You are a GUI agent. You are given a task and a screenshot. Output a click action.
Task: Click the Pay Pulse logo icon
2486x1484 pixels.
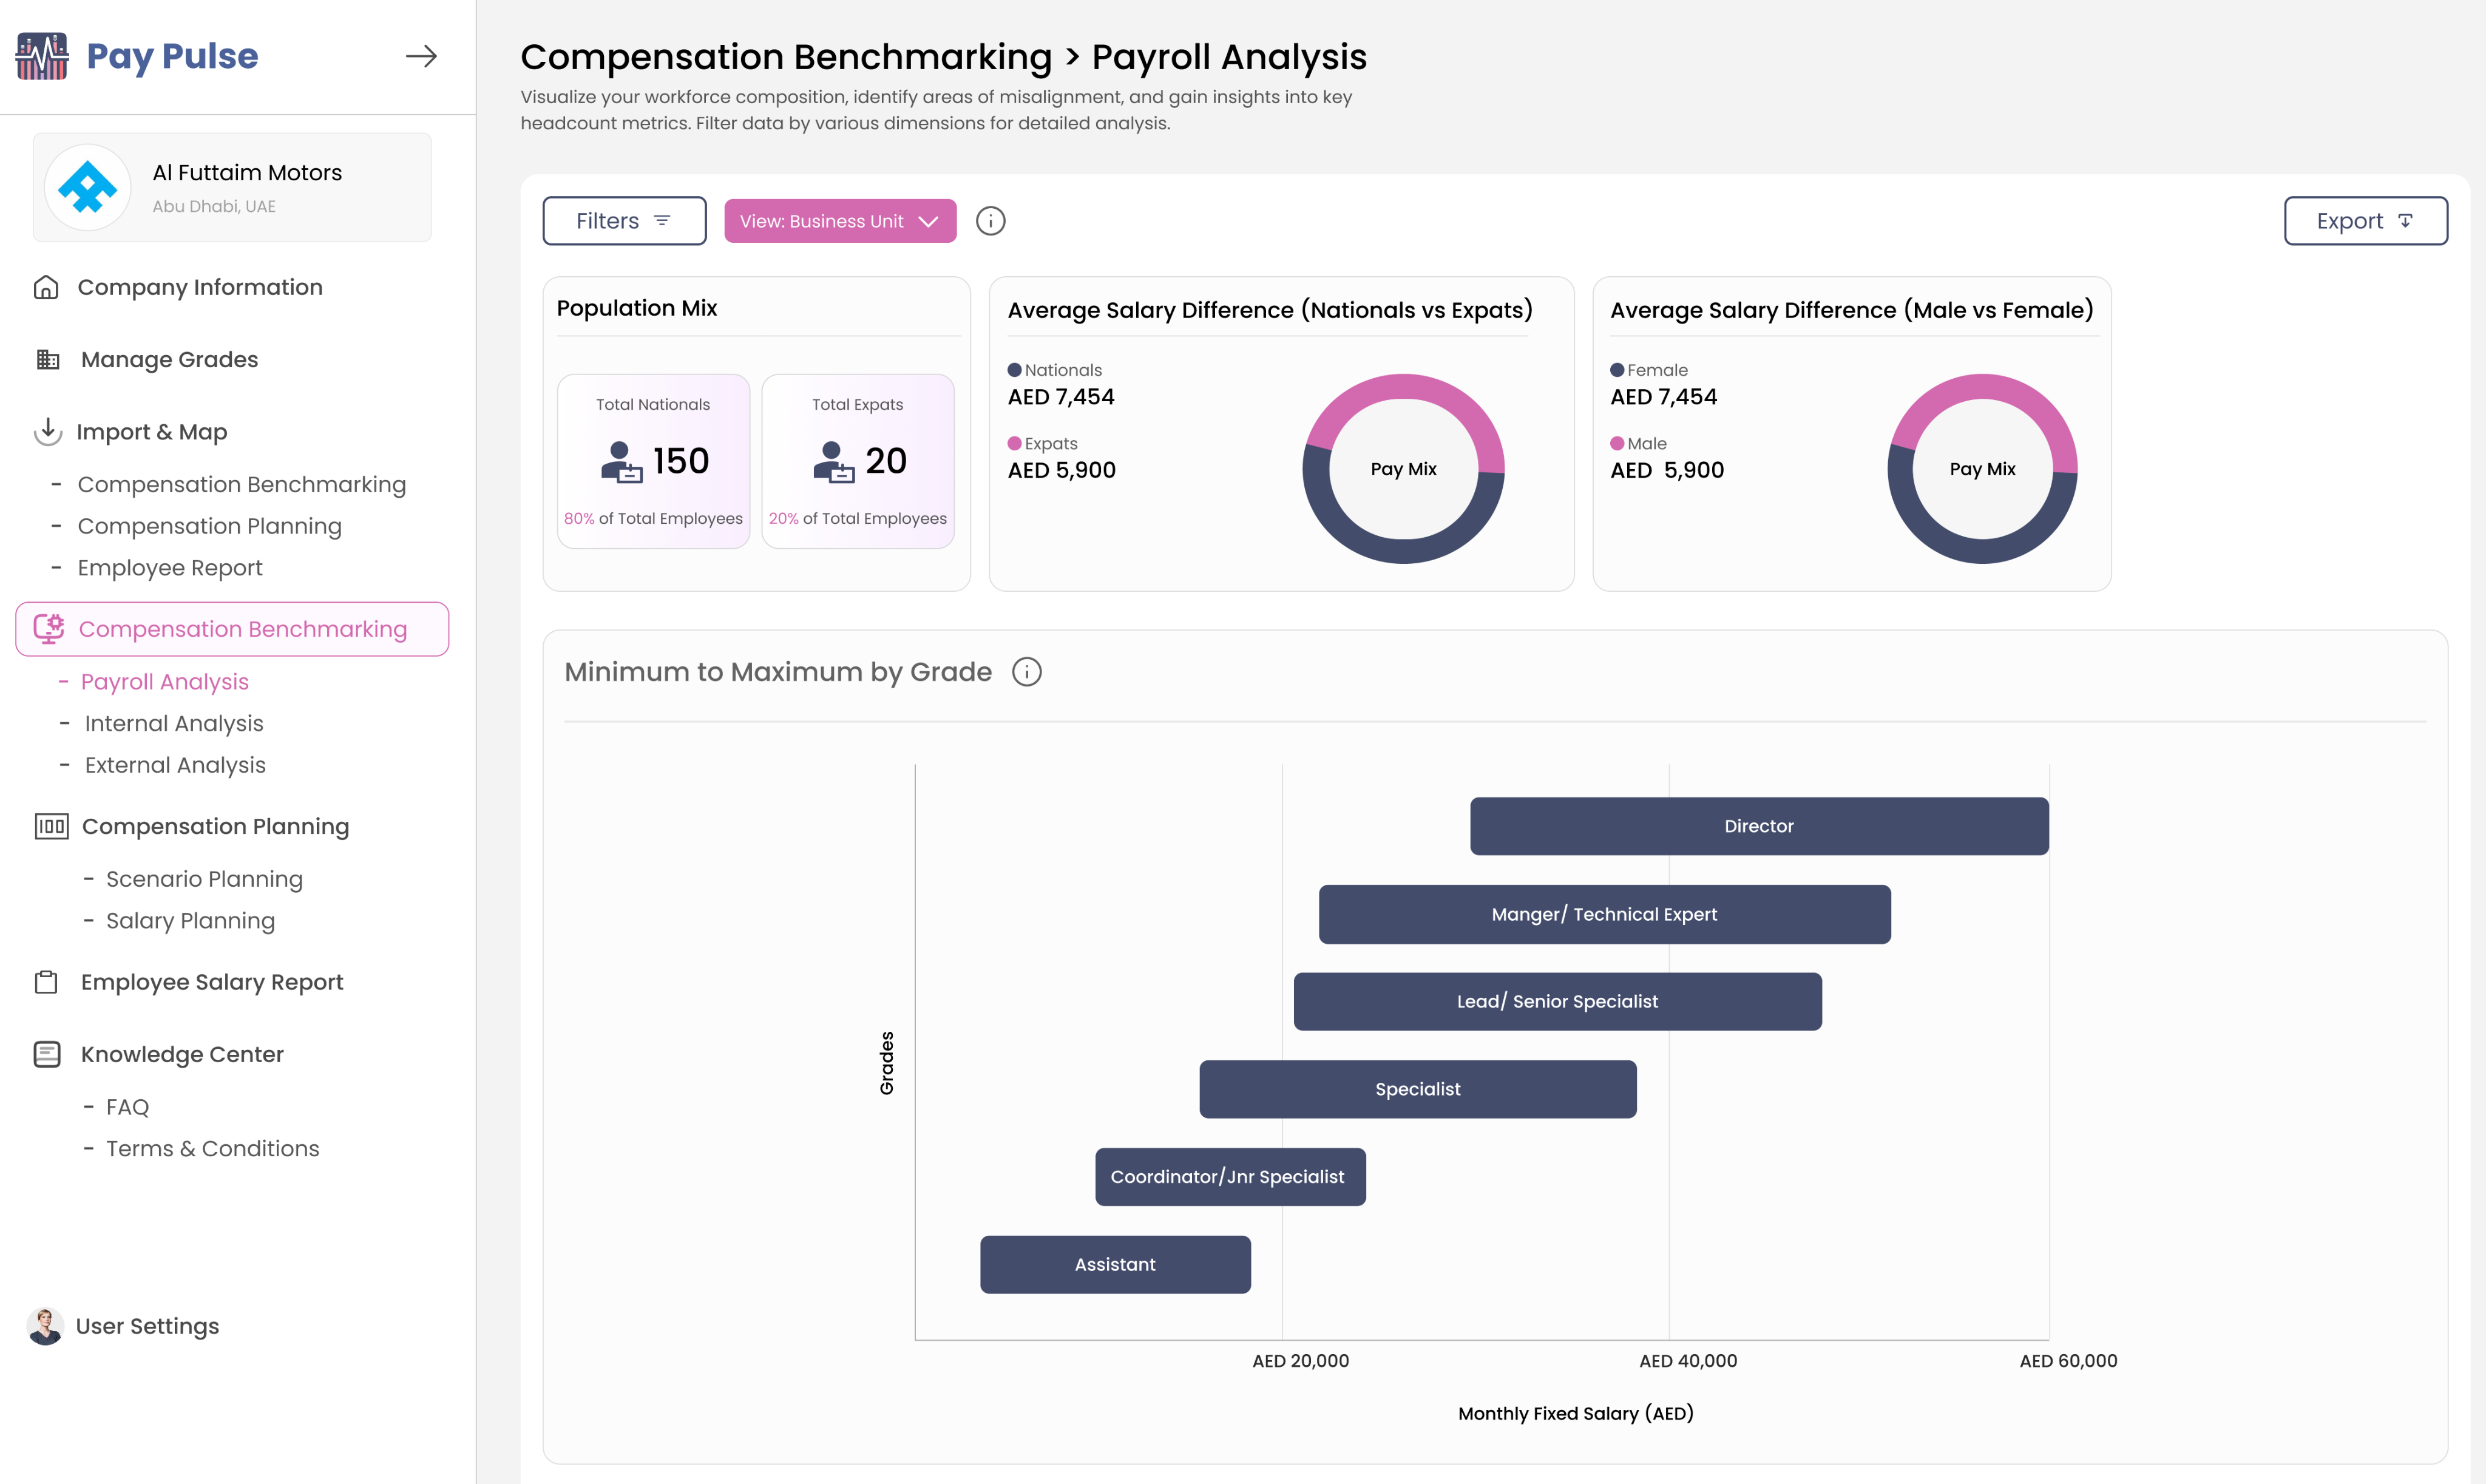pos(42,56)
